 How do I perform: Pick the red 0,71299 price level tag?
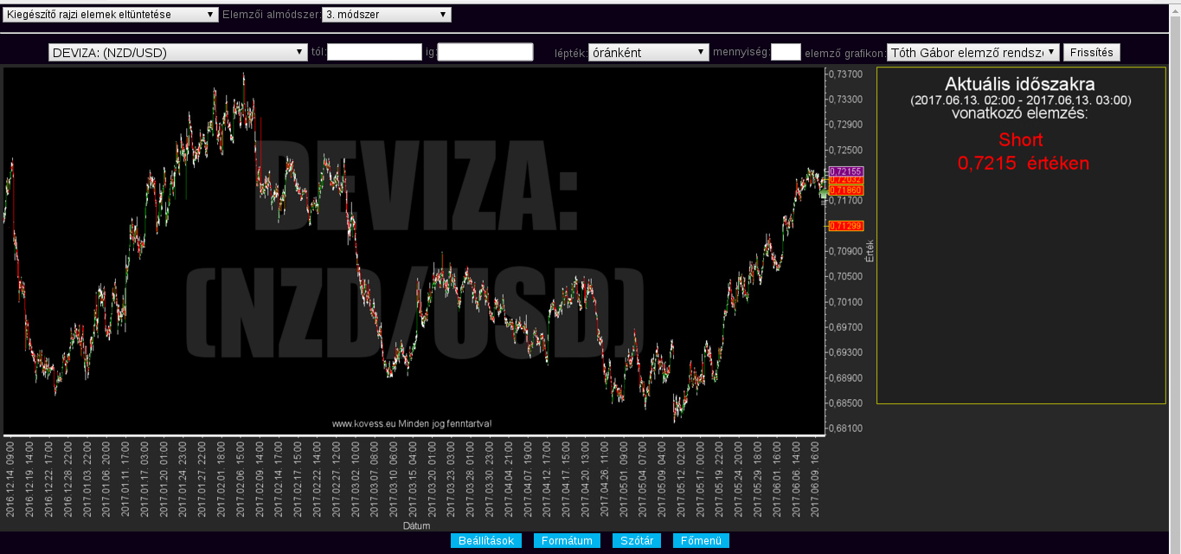(x=845, y=226)
